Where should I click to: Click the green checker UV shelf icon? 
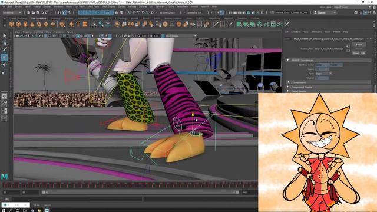273,24
